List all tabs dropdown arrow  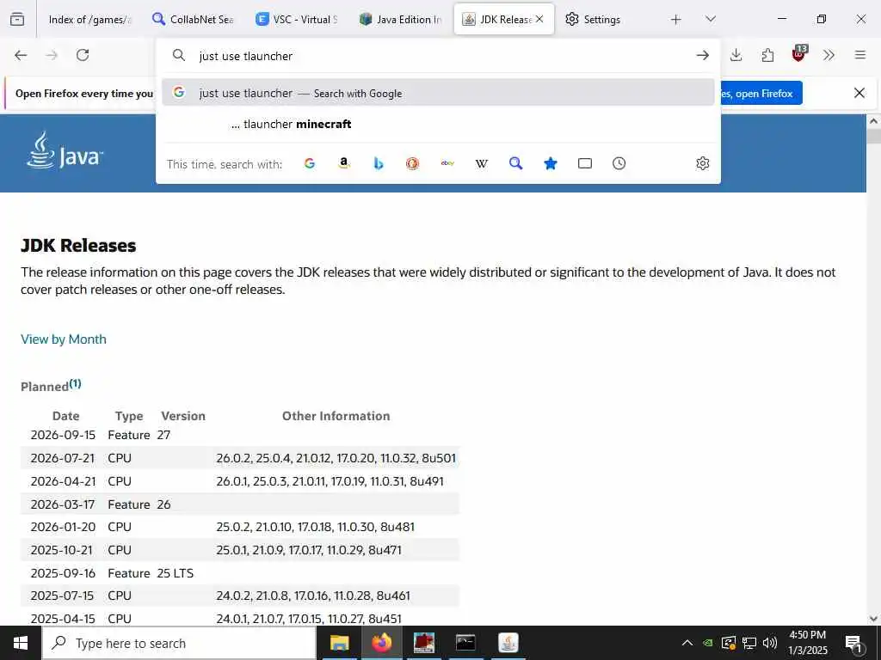(x=711, y=20)
